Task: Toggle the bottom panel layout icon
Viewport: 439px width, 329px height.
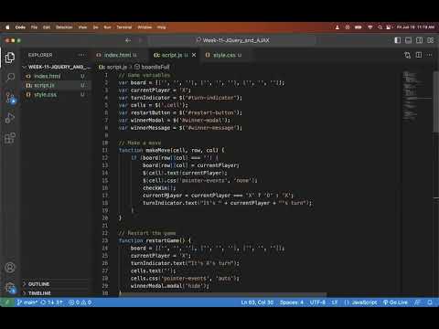Action: 408,40
